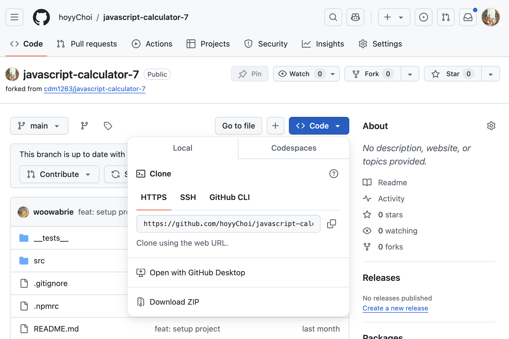Copy the clone URL to clipboard

[332, 224]
